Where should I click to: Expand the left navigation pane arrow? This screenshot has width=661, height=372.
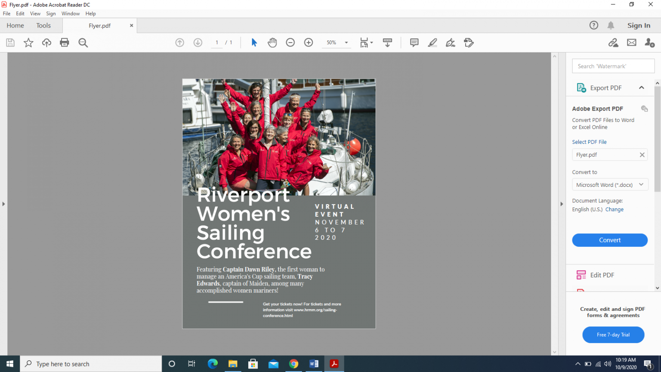[3, 204]
